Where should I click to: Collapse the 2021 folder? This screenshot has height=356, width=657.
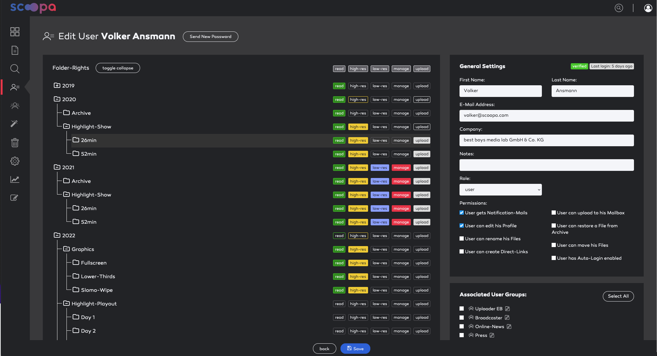(x=57, y=167)
